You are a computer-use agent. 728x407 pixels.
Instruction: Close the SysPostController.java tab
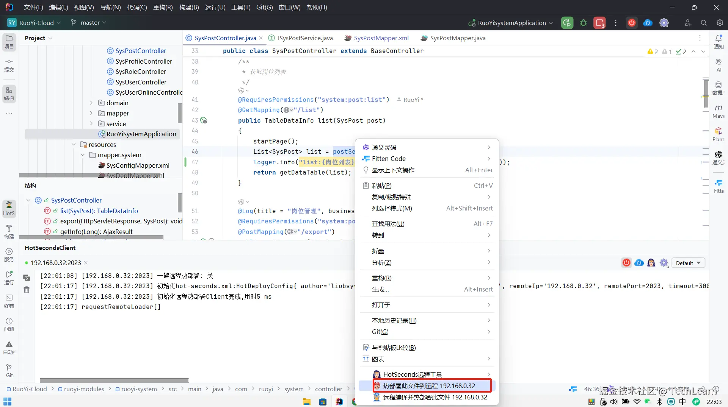261,38
